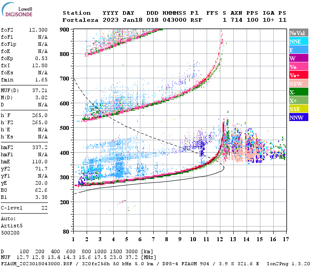Click the B0 value 62.6
The image size is (311, 267).
pyautogui.click(x=41, y=190)
